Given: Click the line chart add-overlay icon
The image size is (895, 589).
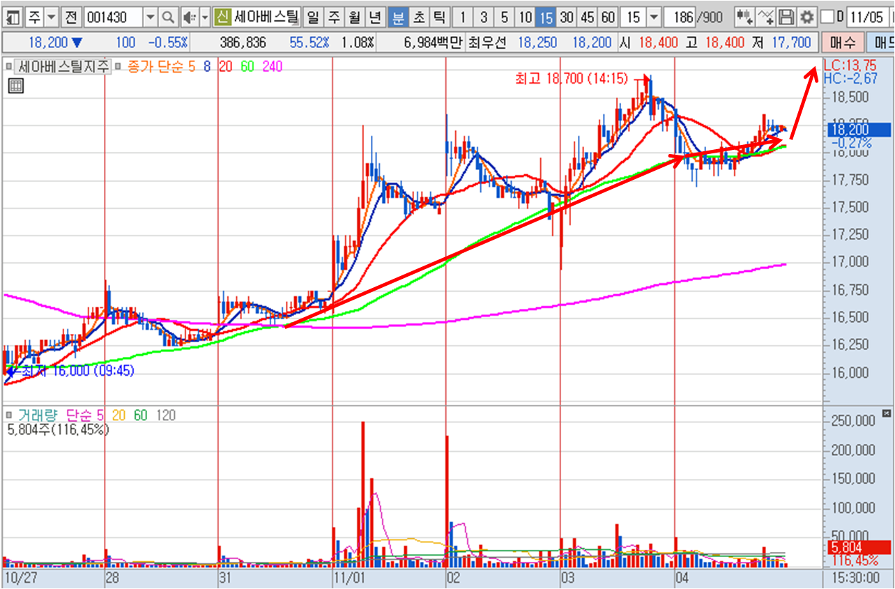Looking at the screenshot, I should 765,16.
